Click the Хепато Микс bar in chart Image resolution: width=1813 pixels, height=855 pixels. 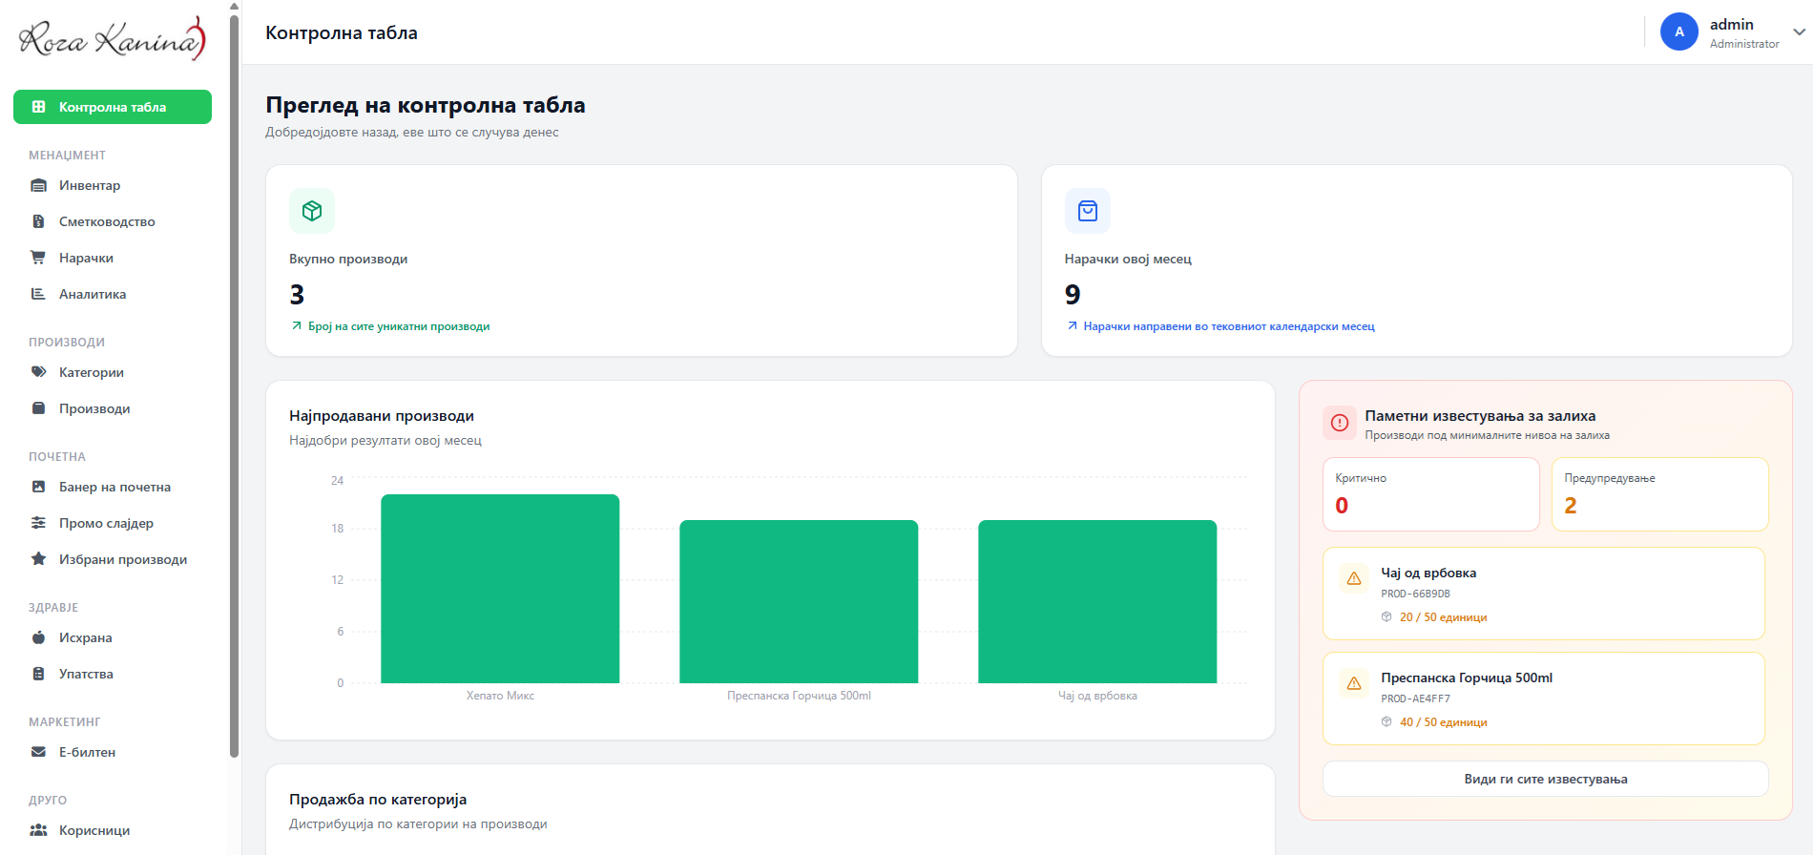[x=500, y=589]
